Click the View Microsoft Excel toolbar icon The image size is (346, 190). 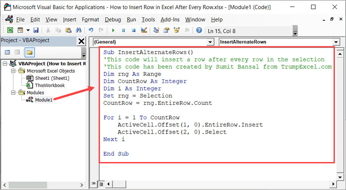pyautogui.click(x=10, y=30)
